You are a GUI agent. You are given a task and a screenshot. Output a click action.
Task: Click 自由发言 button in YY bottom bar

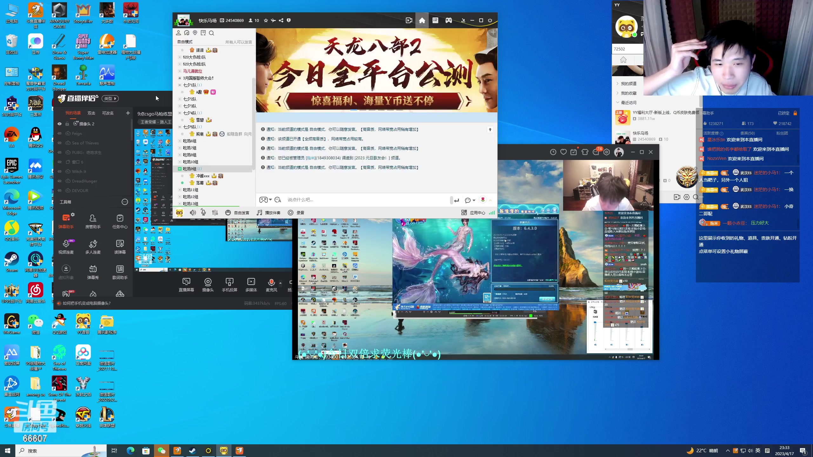click(237, 213)
